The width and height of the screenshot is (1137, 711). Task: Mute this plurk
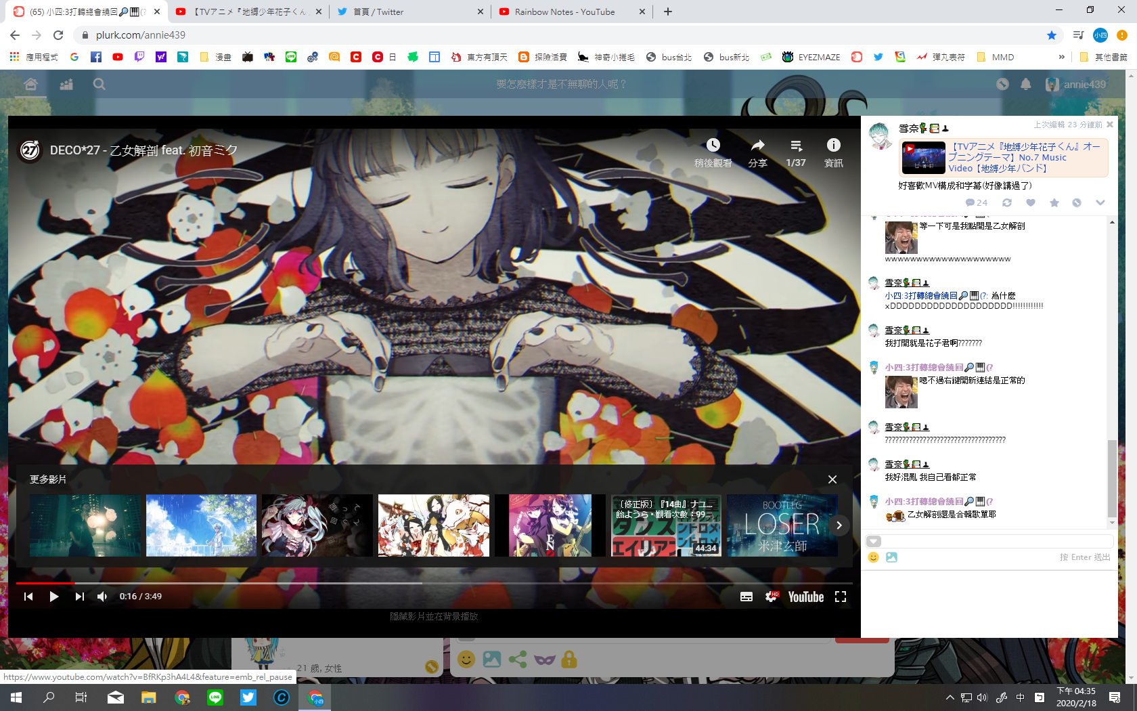1077,202
